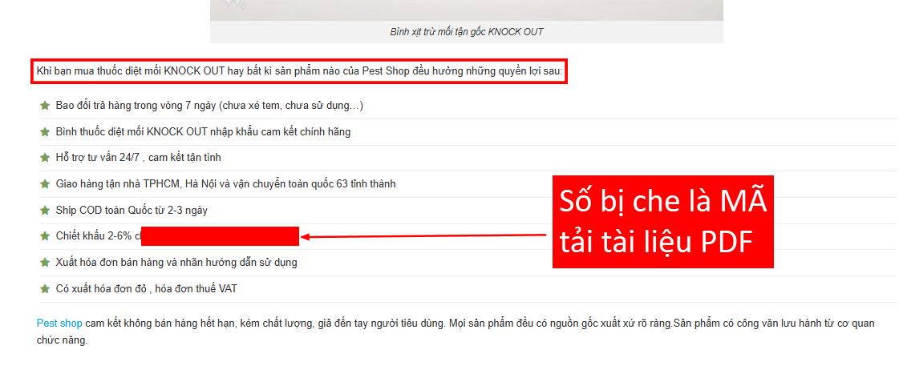Click the "Giao hàng tận nhà TPHCM, Hà Nội" line
Screen dimensions: 899x382
(x=225, y=184)
